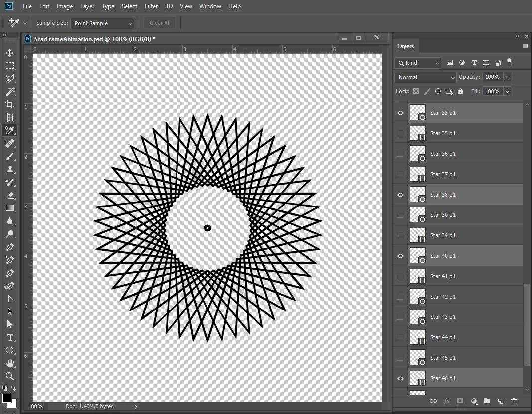Image resolution: width=532 pixels, height=414 pixels.
Task: Switch to the Layers tab
Action: [x=405, y=46]
